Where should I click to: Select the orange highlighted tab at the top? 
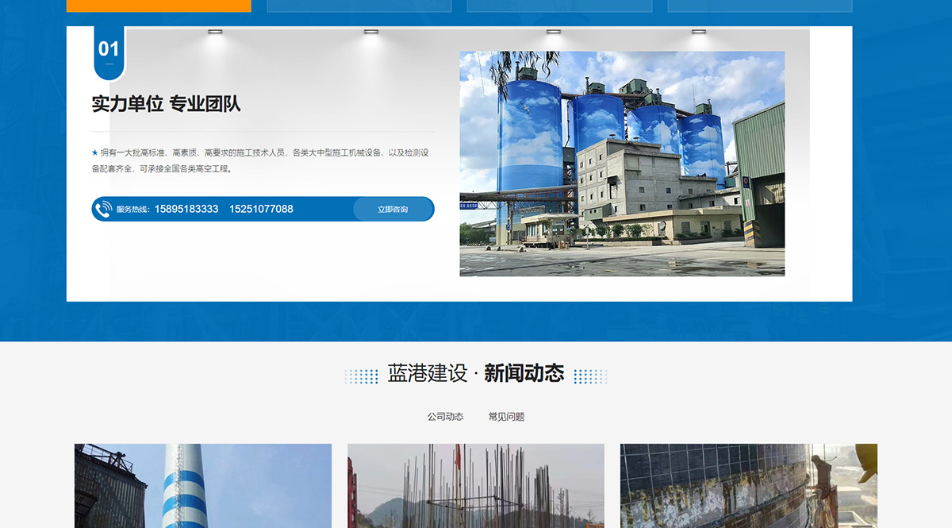click(159, 5)
